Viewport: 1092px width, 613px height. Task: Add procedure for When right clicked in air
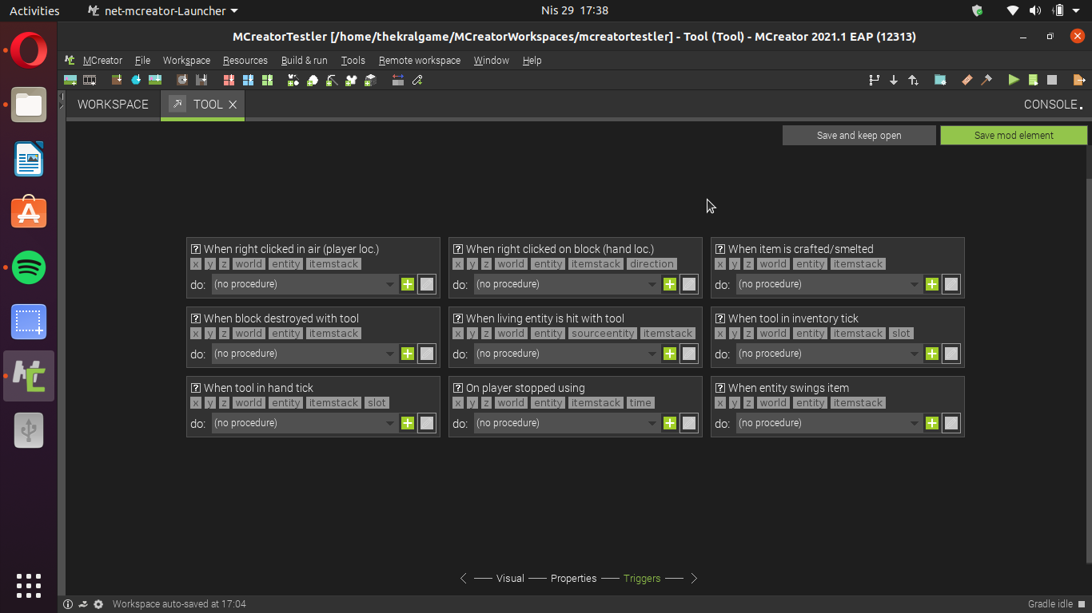[408, 284]
